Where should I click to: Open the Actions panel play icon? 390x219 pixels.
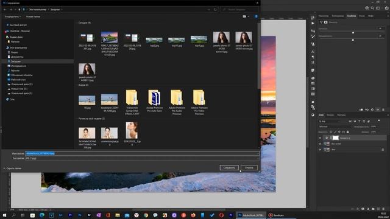click(313, 23)
